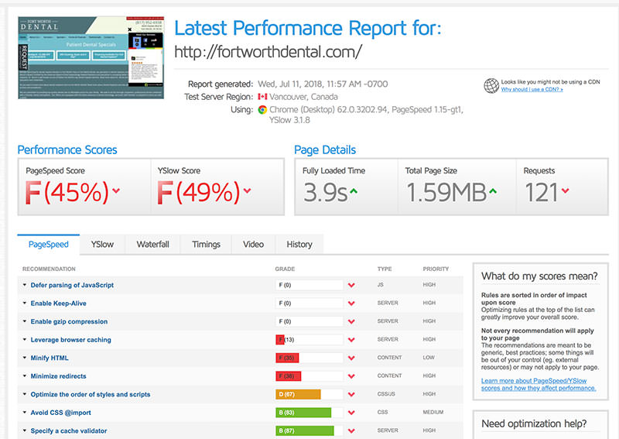
Task: Click the CDN globe icon
Action: [491, 85]
